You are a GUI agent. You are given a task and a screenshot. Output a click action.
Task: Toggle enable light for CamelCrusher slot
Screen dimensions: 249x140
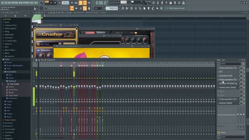pyautogui.click(x=244, y=87)
